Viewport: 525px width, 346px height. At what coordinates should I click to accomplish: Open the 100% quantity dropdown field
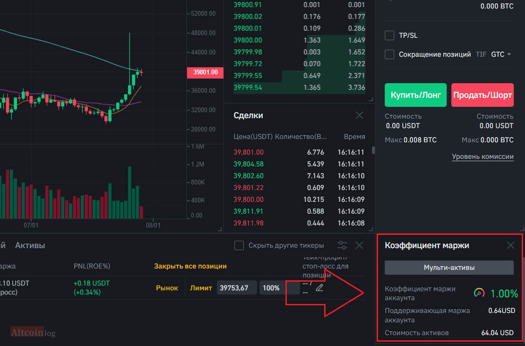279,288
